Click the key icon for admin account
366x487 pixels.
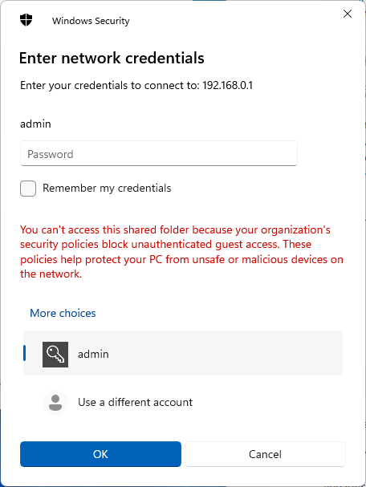55,355
